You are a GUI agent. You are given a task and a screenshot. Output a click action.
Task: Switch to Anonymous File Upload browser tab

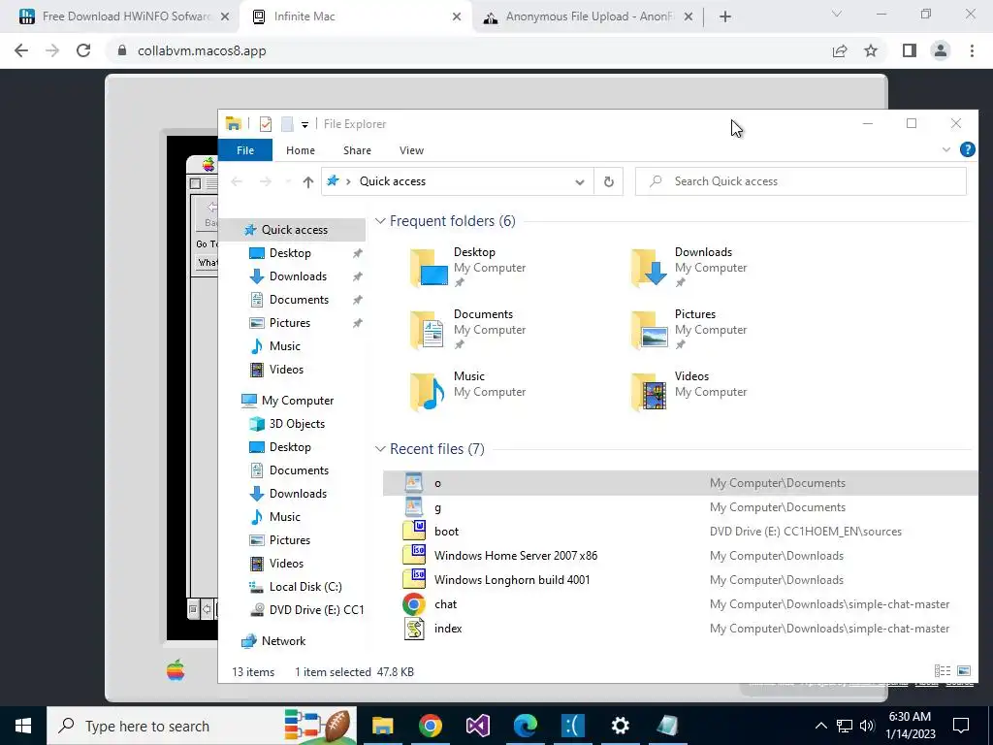point(589,16)
